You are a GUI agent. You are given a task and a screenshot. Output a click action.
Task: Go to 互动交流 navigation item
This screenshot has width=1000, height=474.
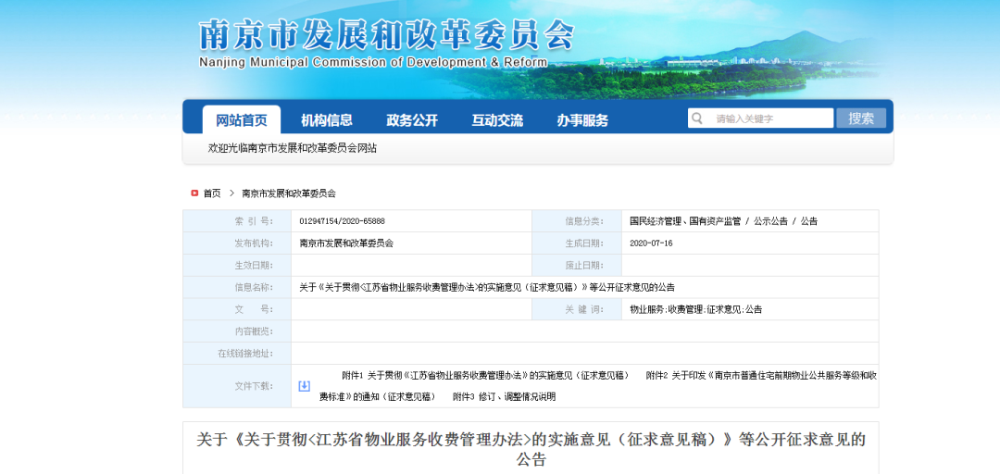(x=497, y=120)
